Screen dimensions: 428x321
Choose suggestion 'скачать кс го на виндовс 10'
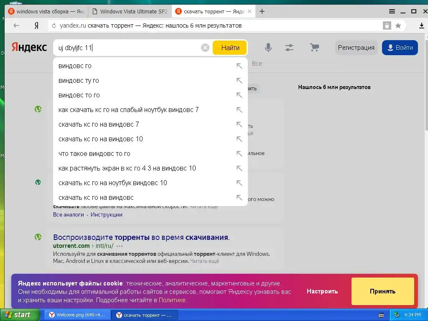point(150,139)
